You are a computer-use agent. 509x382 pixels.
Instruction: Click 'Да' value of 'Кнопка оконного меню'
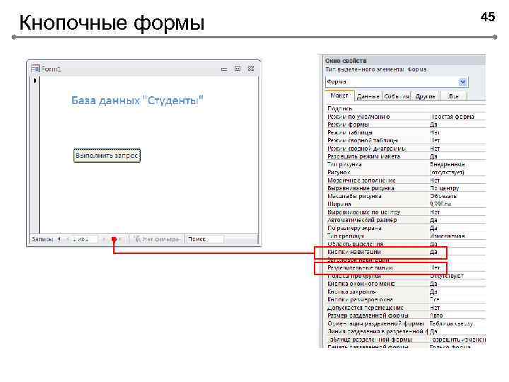click(433, 284)
